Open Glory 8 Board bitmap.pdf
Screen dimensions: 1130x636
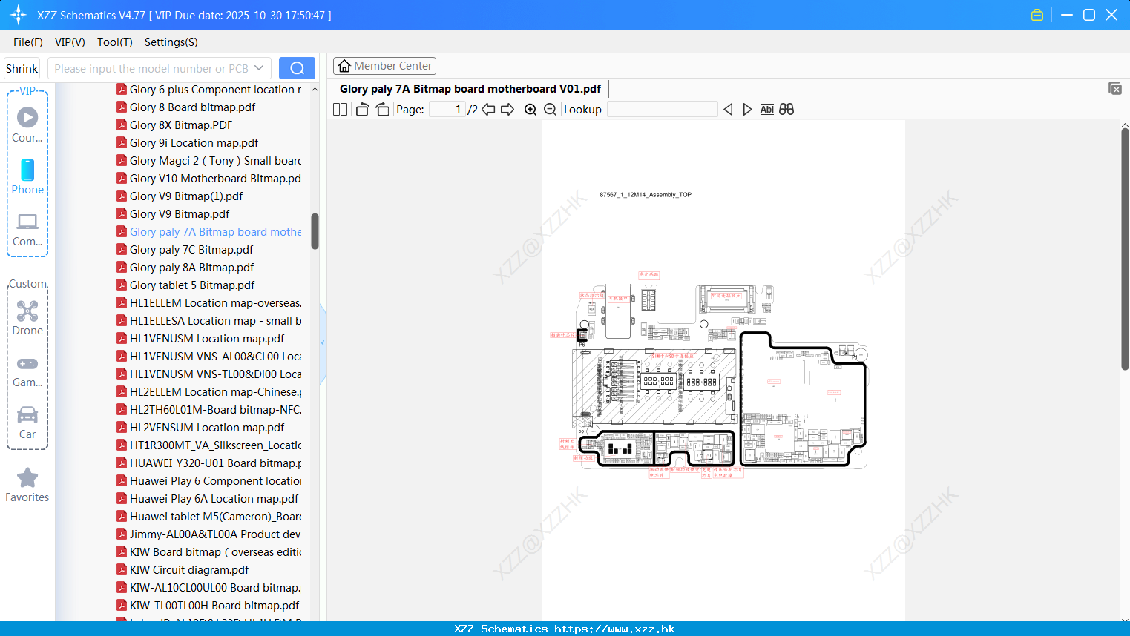[192, 107]
